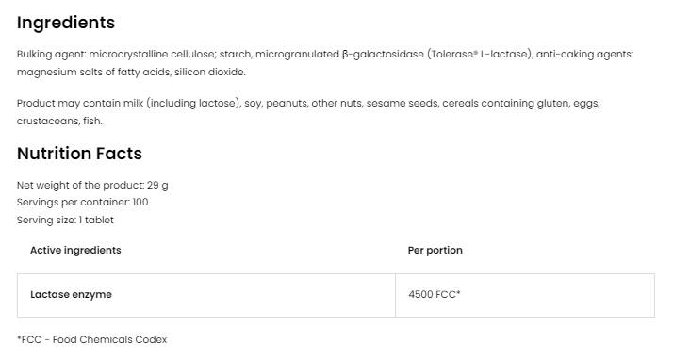The width and height of the screenshot is (673, 361).
Task: Click the Product may contain milk allergen text
Action: pos(308,112)
